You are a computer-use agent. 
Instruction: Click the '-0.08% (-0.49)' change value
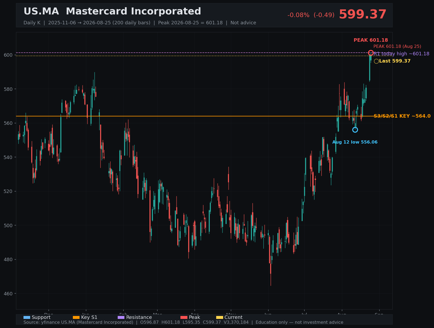[311, 15]
